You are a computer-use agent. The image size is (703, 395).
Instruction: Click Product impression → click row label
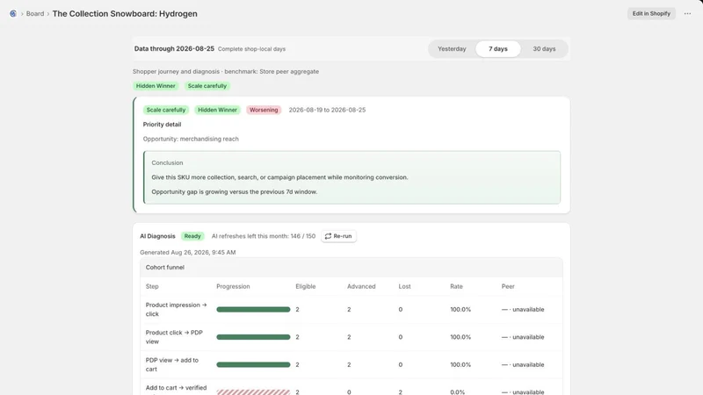[x=177, y=310]
